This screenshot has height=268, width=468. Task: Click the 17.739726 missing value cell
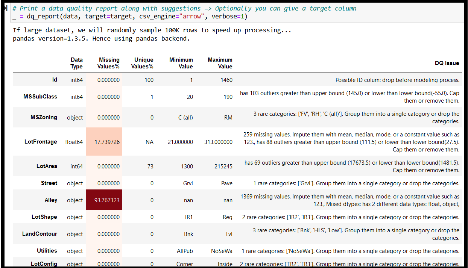click(x=104, y=142)
